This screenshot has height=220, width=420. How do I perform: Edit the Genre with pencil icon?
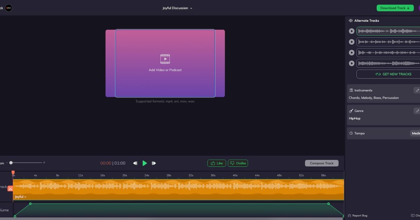coord(416,111)
